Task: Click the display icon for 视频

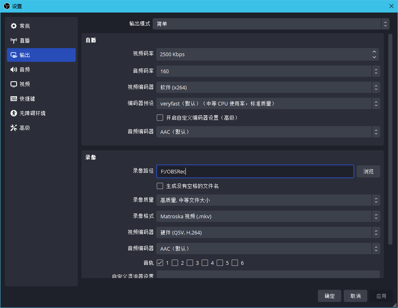Action: pos(14,84)
